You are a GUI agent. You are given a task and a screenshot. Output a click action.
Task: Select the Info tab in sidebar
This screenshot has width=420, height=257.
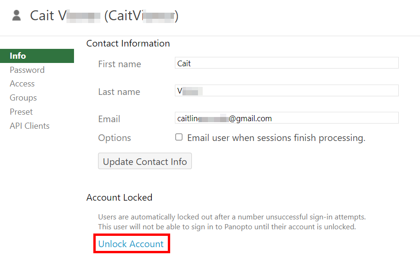(x=18, y=56)
